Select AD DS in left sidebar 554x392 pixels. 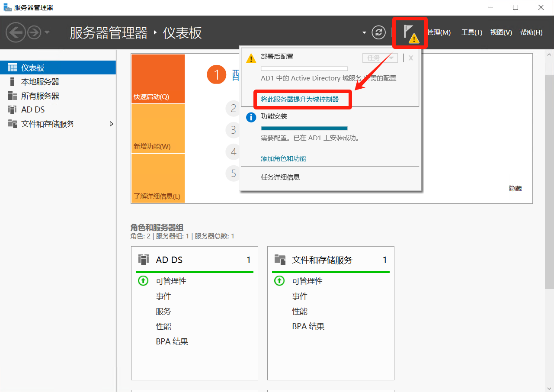point(33,110)
